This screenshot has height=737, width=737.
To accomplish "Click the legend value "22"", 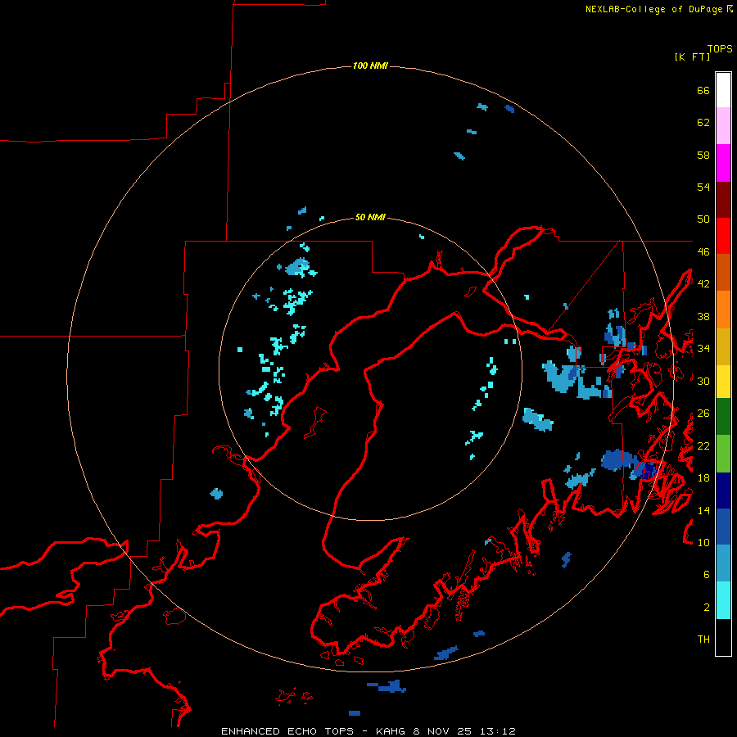I will [x=703, y=445].
